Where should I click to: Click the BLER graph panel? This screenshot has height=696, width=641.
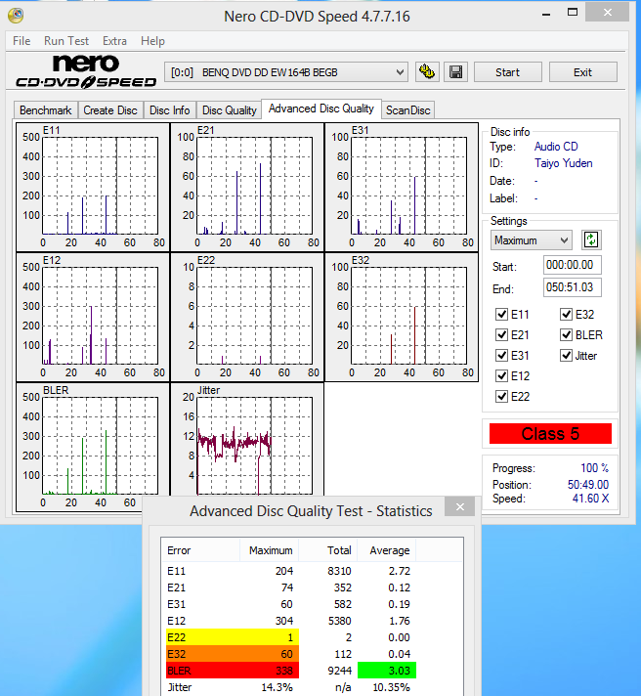click(x=93, y=447)
